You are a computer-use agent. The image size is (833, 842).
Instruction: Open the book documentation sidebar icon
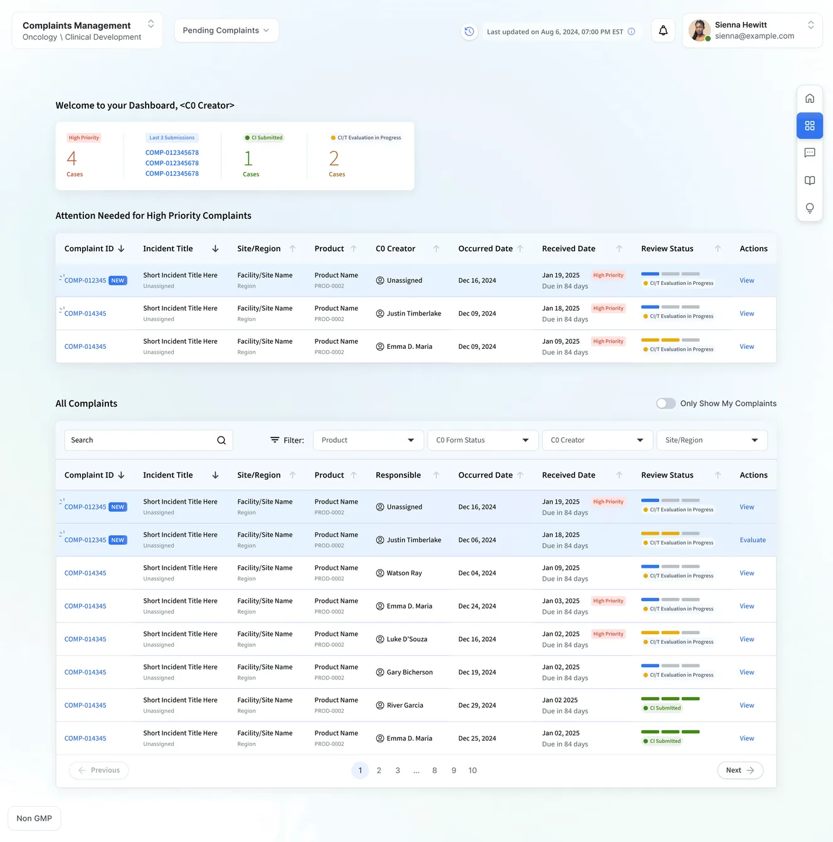point(810,181)
